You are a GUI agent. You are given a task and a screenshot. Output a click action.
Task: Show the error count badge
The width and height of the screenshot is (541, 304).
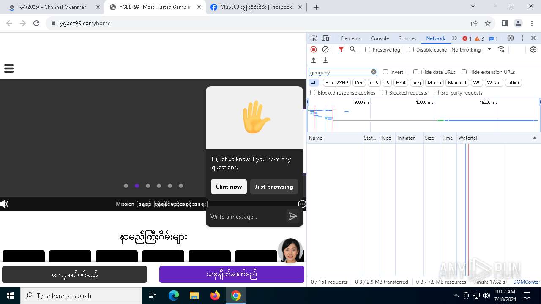pos(467,38)
